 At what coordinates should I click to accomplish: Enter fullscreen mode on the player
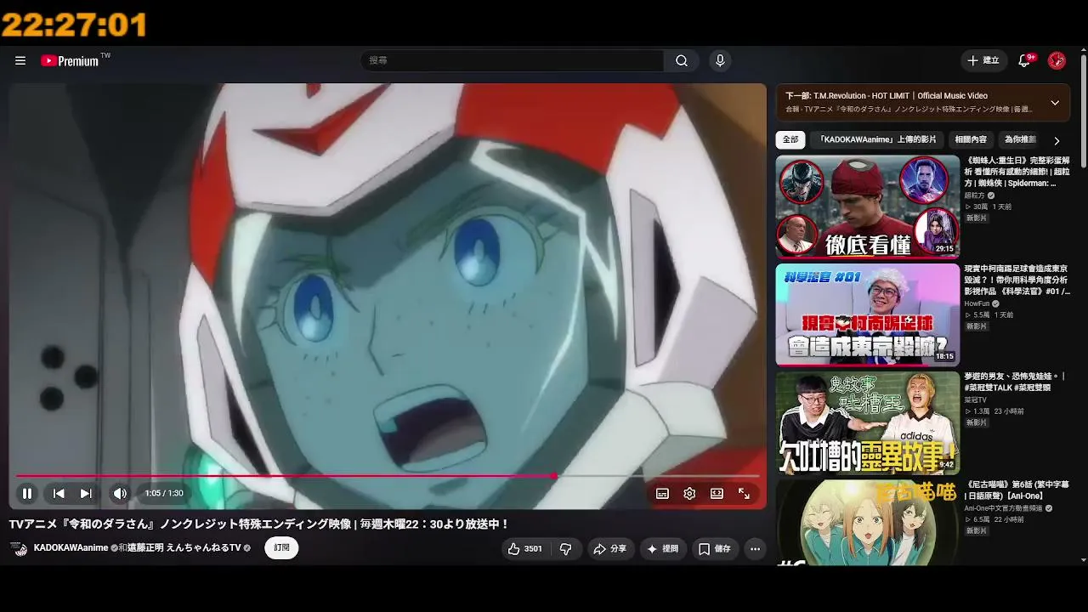coord(744,493)
